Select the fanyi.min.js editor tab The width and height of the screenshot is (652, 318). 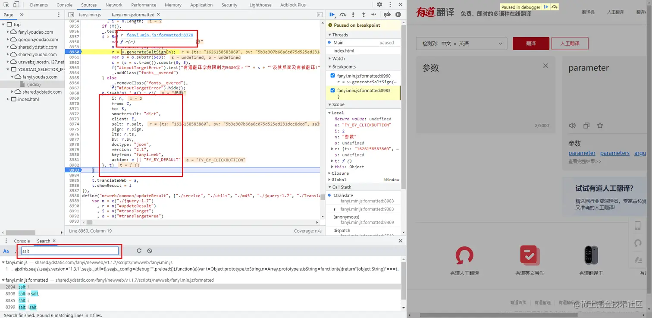pos(90,15)
